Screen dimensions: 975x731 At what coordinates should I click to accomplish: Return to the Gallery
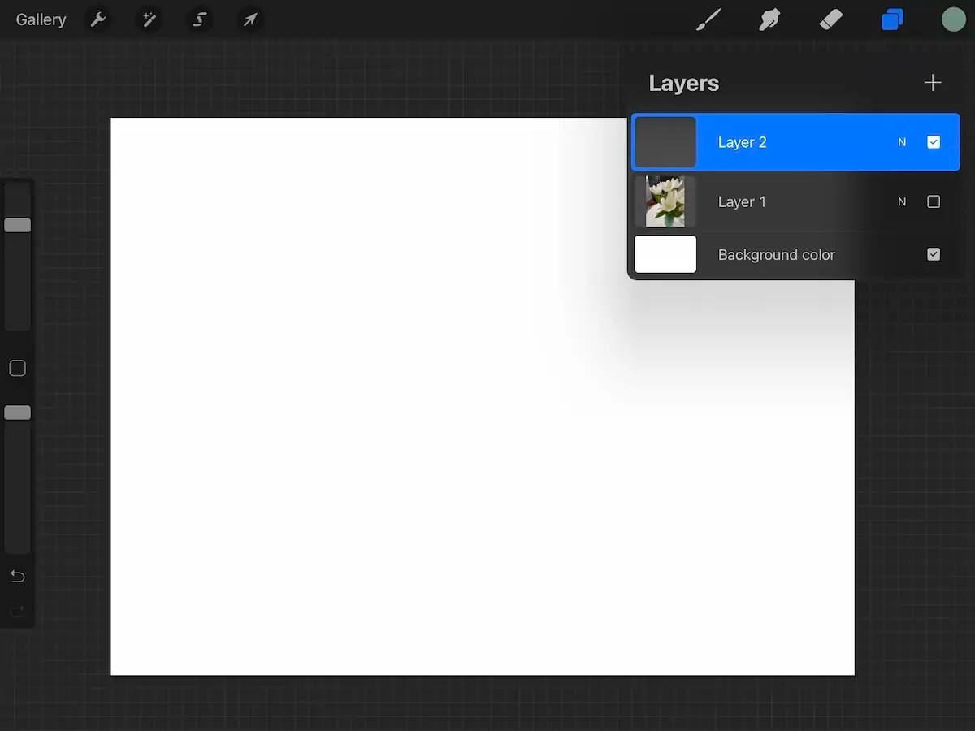(x=41, y=19)
